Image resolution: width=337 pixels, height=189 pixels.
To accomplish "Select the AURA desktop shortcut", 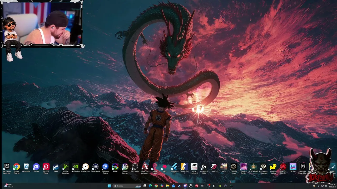I will 115,168.
